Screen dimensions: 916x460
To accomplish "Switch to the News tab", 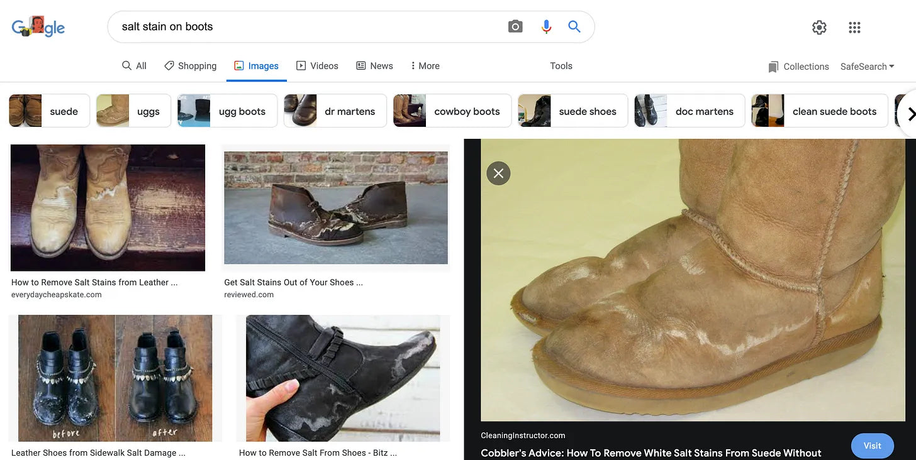I will tap(374, 65).
